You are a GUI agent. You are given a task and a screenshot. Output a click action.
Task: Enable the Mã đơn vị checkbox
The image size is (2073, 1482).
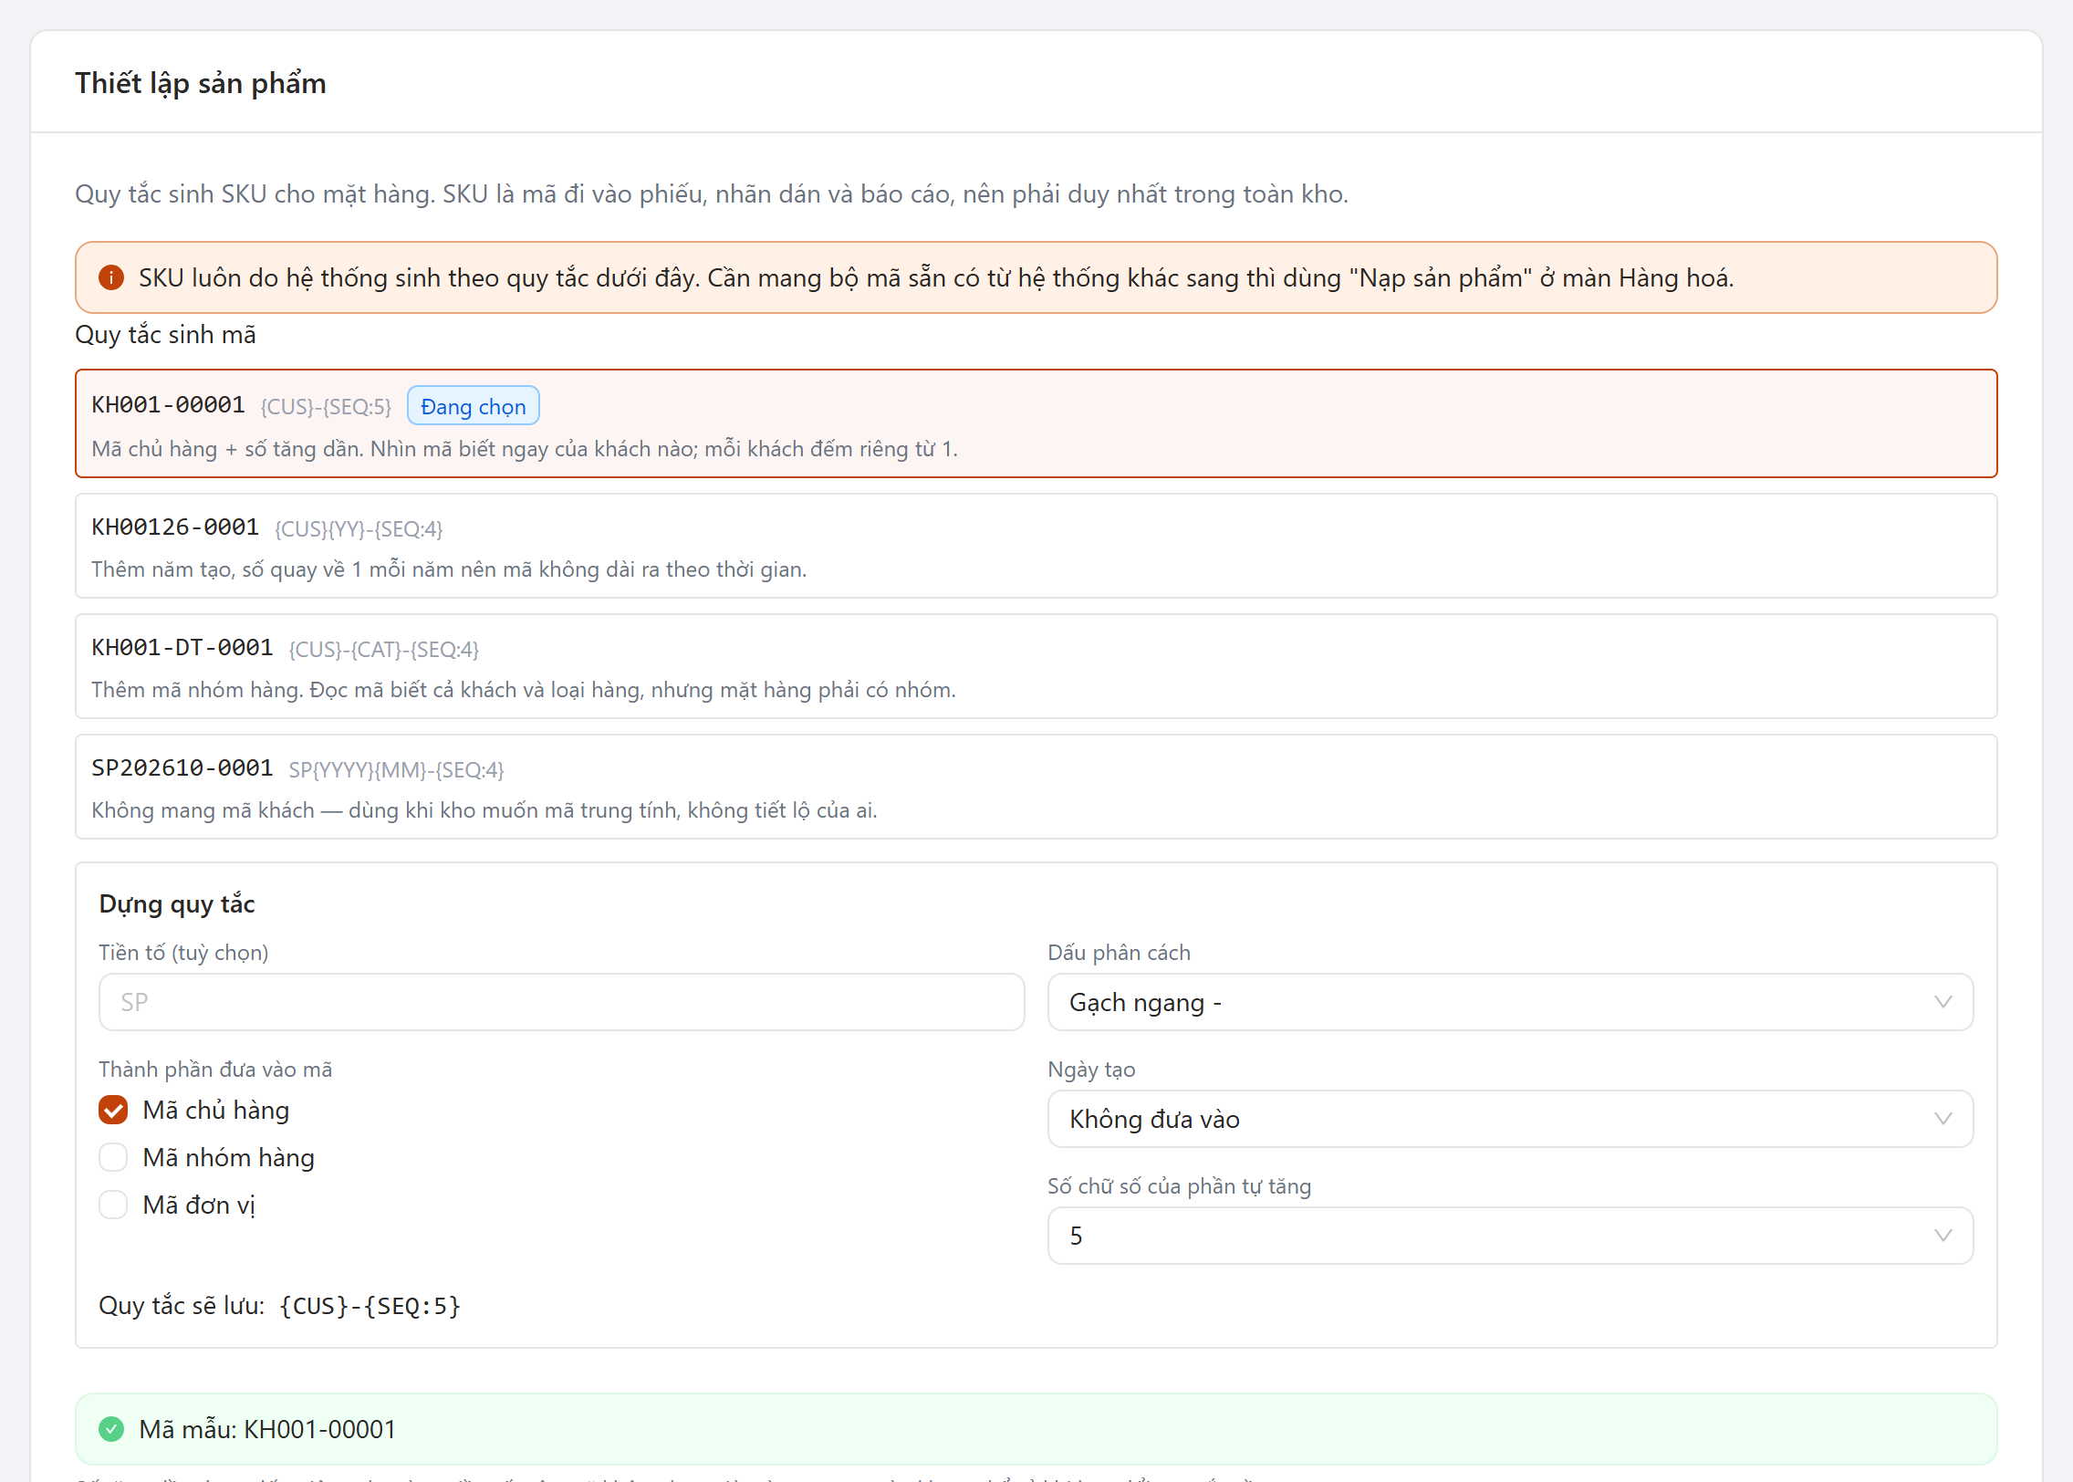[x=113, y=1205]
